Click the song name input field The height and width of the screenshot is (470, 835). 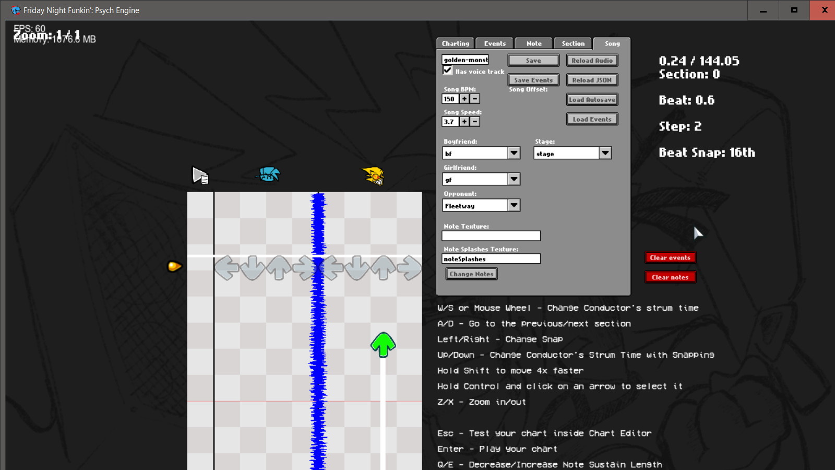pos(466,60)
